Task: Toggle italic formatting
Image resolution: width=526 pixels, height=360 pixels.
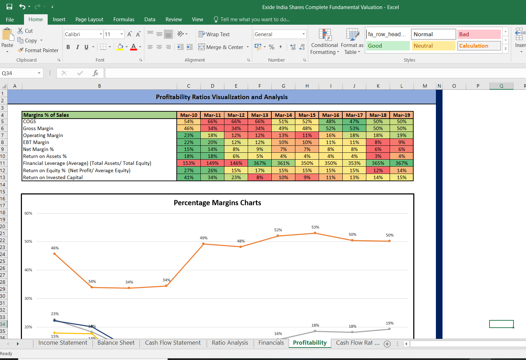Action: [x=77, y=47]
